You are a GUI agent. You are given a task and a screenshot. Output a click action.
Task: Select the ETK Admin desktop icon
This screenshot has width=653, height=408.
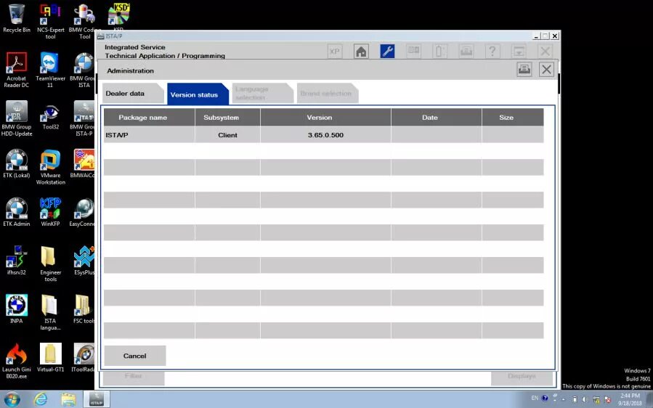[x=17, y=212]
